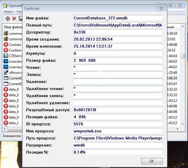Click the Атрибуты field showing A

click(x=118, y=53)
